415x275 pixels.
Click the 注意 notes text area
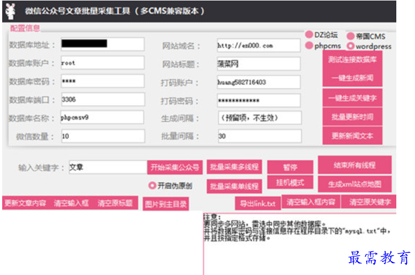pos(300,244)
